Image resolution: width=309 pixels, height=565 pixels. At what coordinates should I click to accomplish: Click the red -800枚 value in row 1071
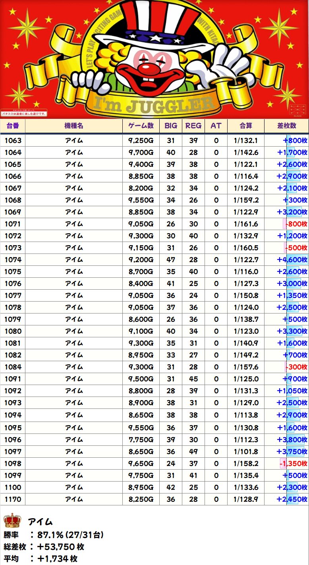pos(296,224)
